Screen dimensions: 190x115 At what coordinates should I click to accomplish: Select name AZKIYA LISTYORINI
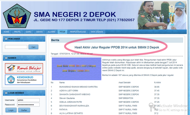pyautogui.click(x=69, y=90)
